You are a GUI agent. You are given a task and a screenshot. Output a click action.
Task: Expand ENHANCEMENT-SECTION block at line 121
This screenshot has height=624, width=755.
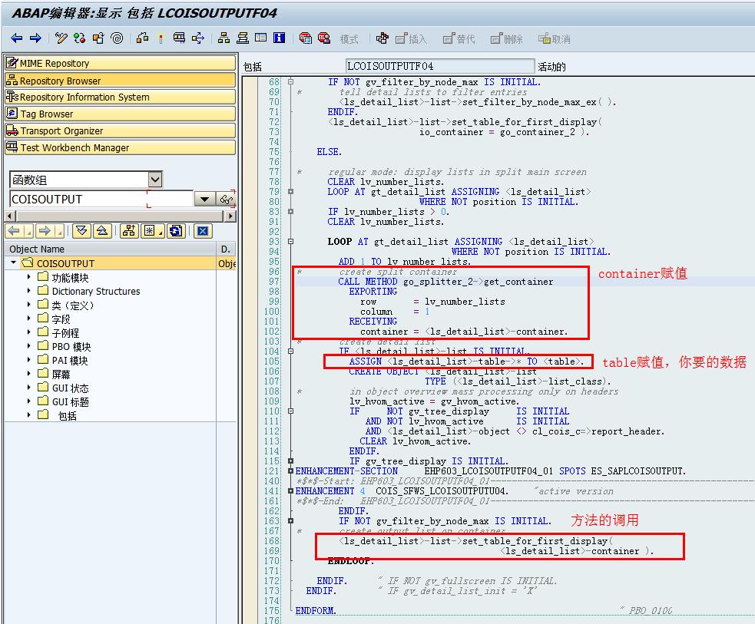click(290, 471)
